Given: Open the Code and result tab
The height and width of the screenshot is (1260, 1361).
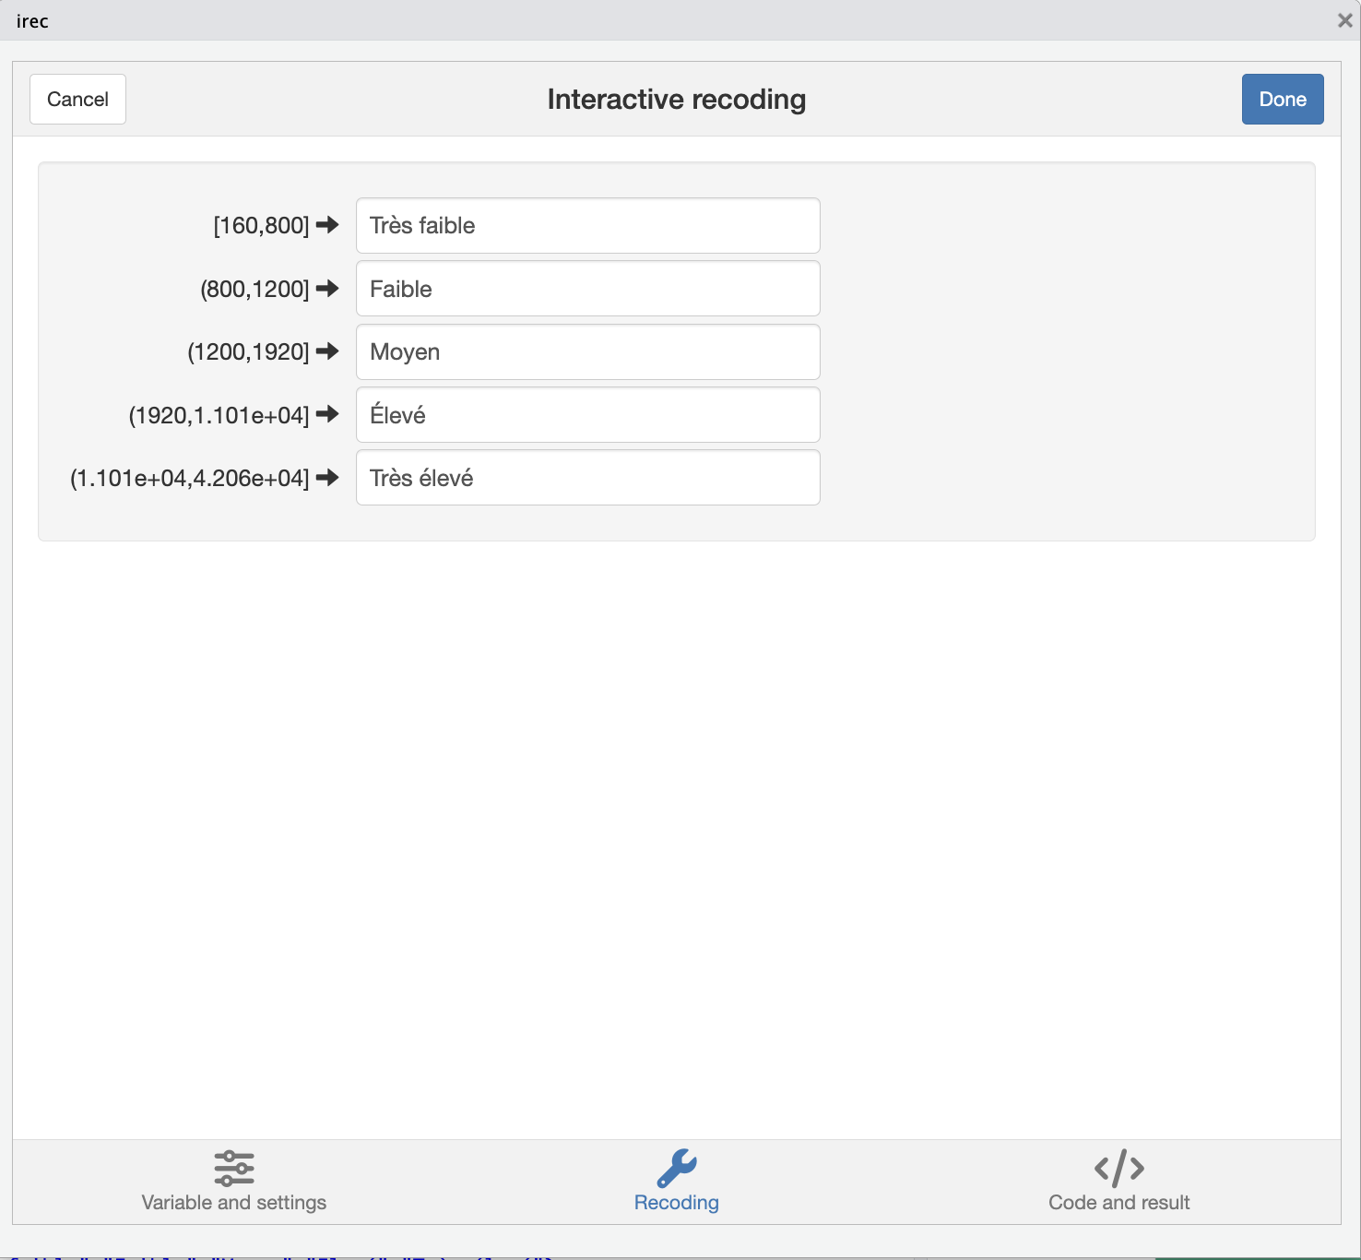Looking at the screenshot, I should 1119,1182.
